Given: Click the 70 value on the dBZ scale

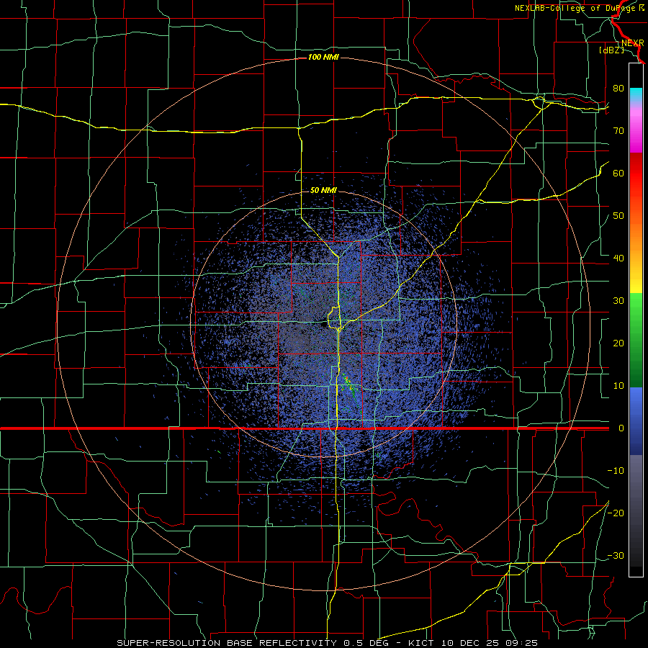Looking at the screenshot, I should 618,131.
